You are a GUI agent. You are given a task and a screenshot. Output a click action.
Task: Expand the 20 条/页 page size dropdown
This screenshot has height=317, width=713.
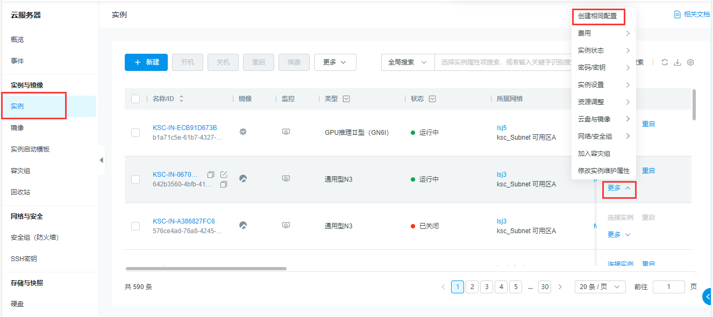(x=600, y=287)
